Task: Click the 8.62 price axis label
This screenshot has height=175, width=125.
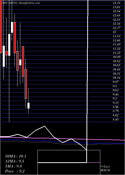Action: click(x=115, y=115)
